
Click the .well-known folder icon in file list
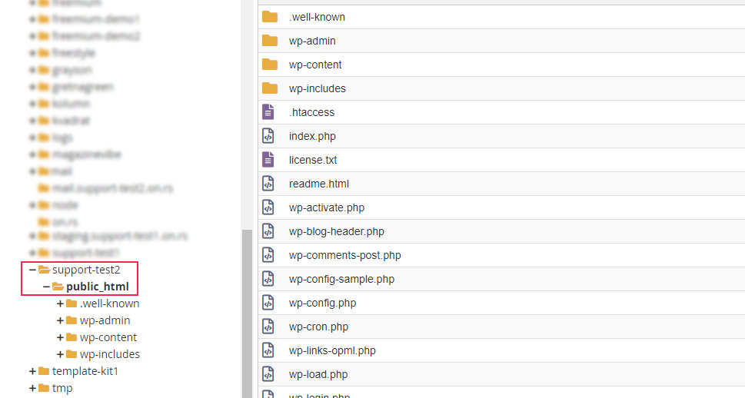coord(269,17)
